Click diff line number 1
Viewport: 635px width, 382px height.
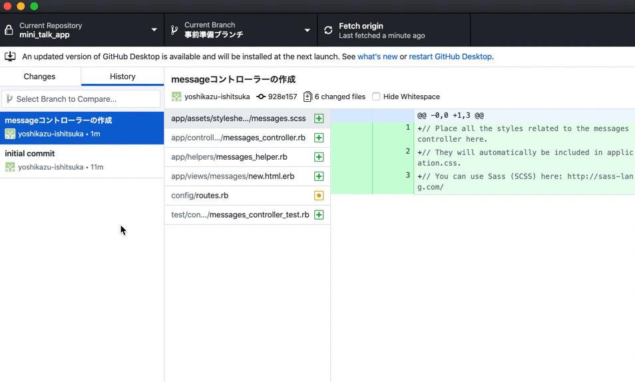point(408,128)
